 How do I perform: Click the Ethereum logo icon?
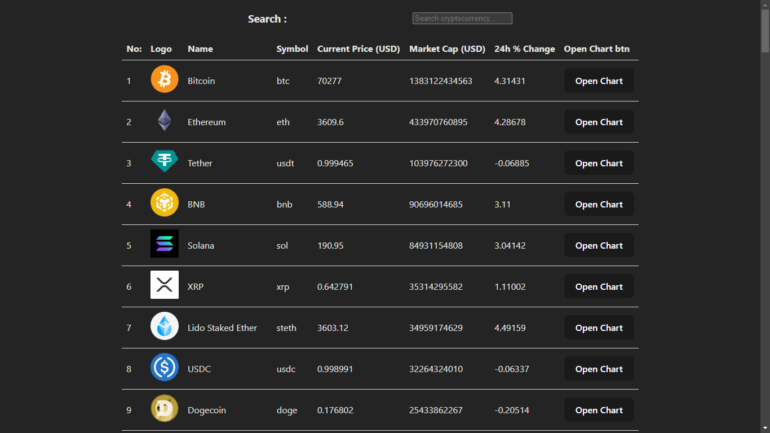(165, 120)
